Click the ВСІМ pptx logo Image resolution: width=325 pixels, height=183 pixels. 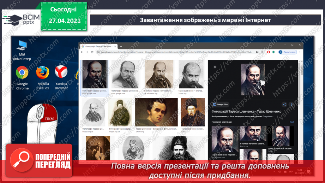click(21, 20)
